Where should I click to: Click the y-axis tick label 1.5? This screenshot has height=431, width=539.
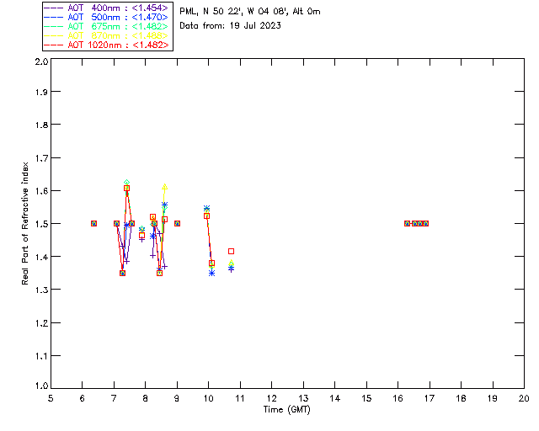[x=41, y=224]
